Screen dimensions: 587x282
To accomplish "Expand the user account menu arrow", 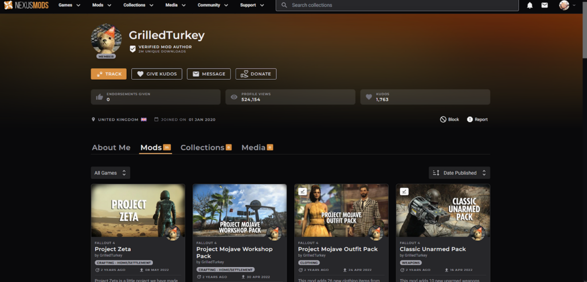I will pyautogui.click(x=575, y=5).
